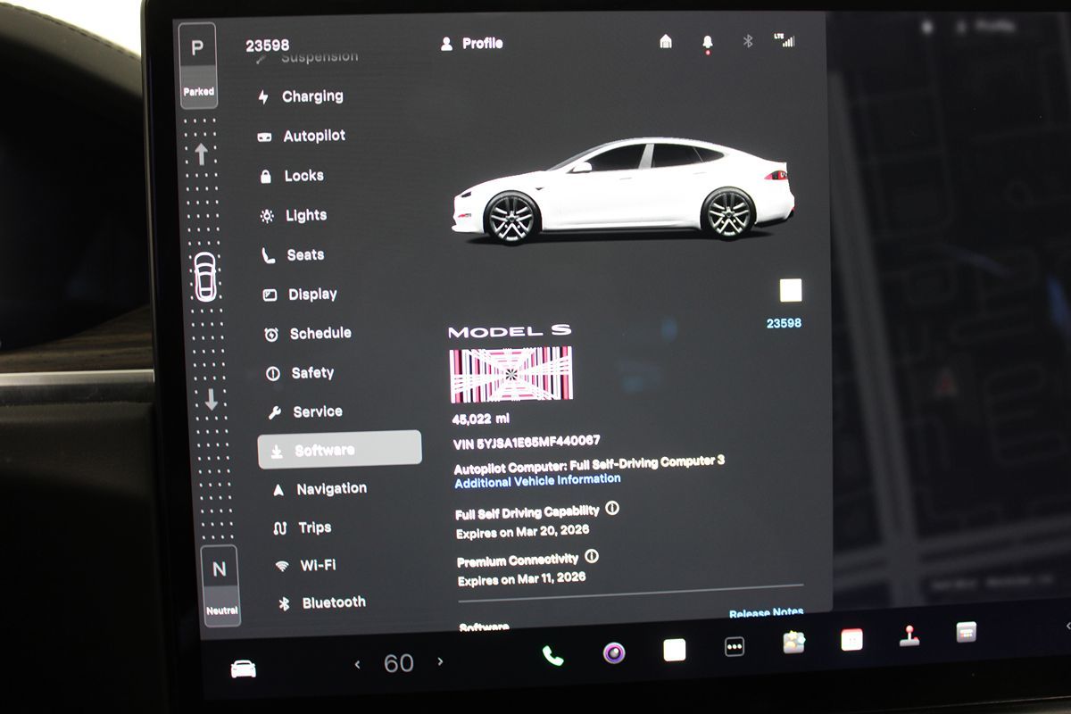Tap the Model S car image

pyautogui.click(x=623, y=190)
